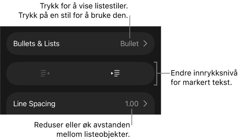Click the "Bullets & Lists" label
Screen dimensions: 240x139
(36, 44)
